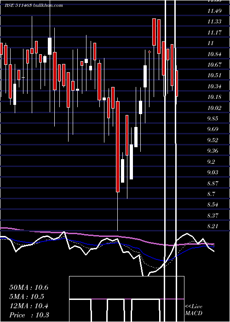Click the BSE 511463 bullkhan.com header text
The width and height of the screenshot is (230, 322).
[34, 6]
